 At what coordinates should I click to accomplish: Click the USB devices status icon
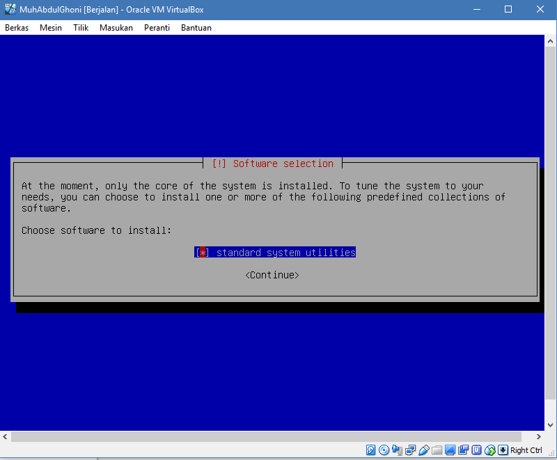coord(424,450)
